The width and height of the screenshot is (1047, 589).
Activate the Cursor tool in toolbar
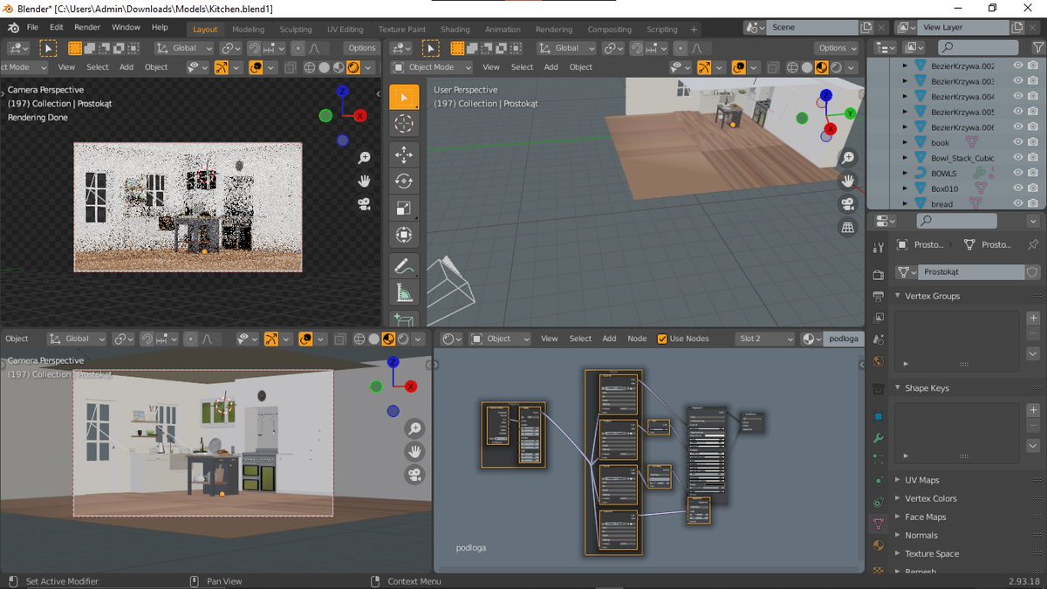tap(403, 123)
